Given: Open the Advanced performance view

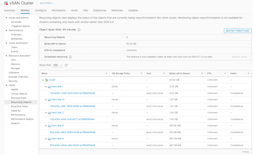Looking at the screenshot, I should 16,39.
